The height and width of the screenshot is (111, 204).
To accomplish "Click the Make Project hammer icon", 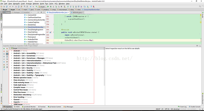I will tap(37, 7).
